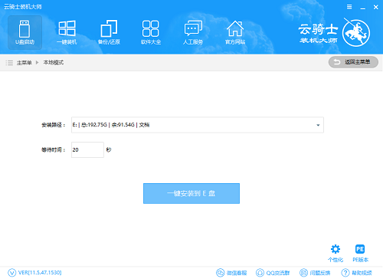The image size is (383, 279).
Task: Open 备份/还原 section
Action: point(109,32)
